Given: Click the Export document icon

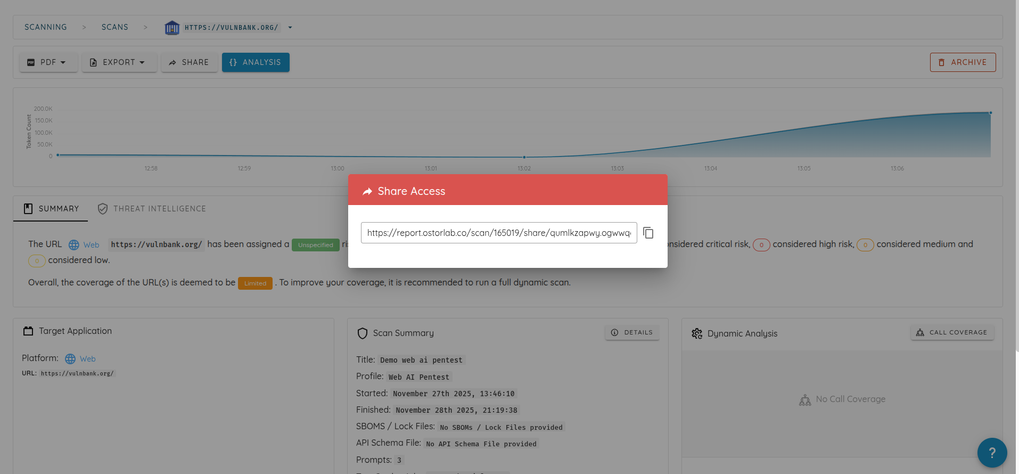Looking at the screenshot, I should (93, 62).
